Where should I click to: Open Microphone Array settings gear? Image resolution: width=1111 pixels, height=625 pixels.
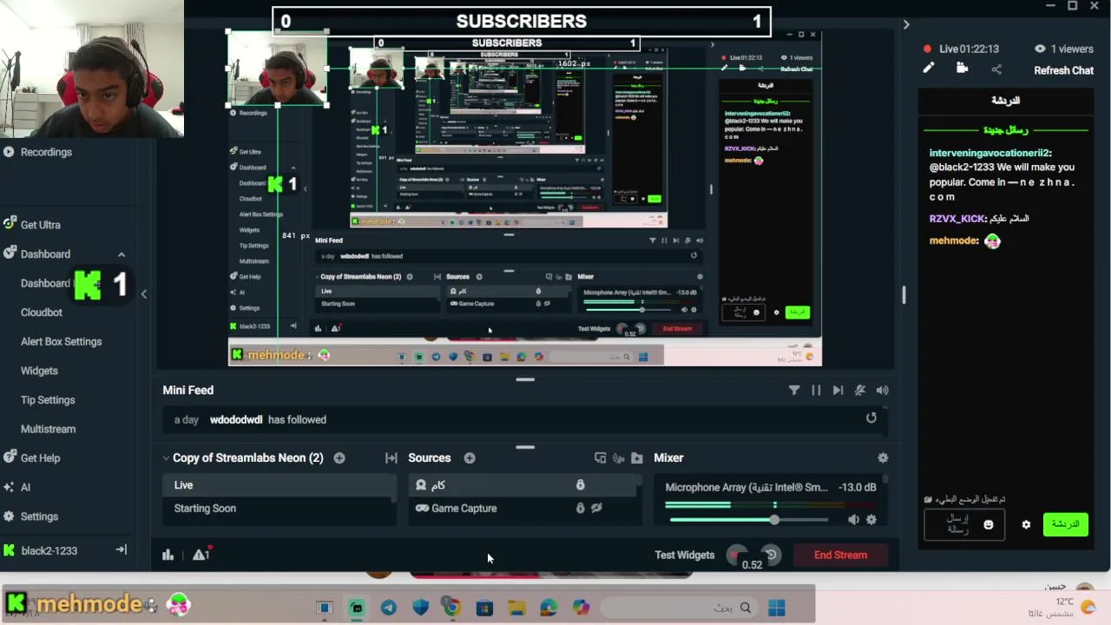(x=871, y=520)
